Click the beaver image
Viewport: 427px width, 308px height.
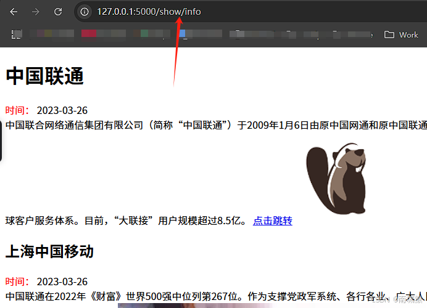point(336,178)
